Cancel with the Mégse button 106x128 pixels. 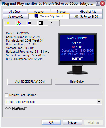click(x=72, y=122)
